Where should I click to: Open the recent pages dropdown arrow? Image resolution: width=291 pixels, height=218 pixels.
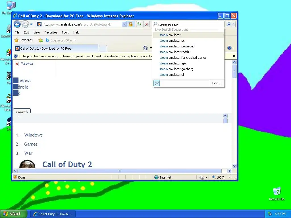(x=31, y=24)
